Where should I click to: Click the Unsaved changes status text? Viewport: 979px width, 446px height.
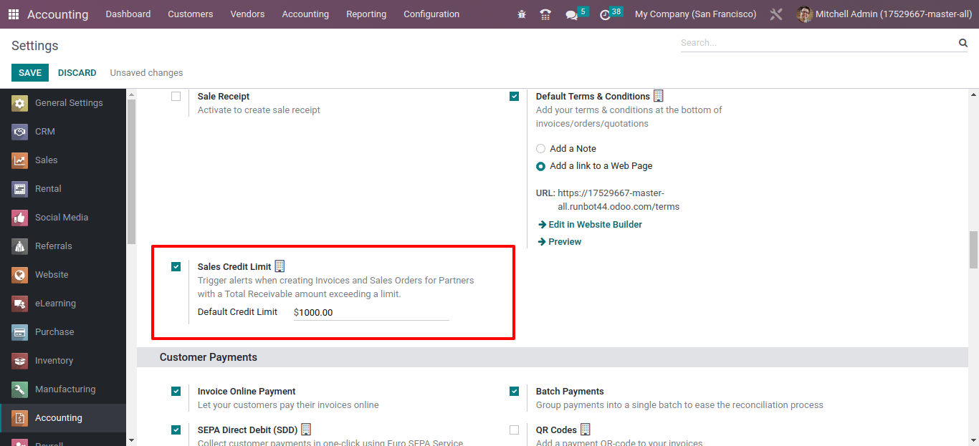[146, 73]
